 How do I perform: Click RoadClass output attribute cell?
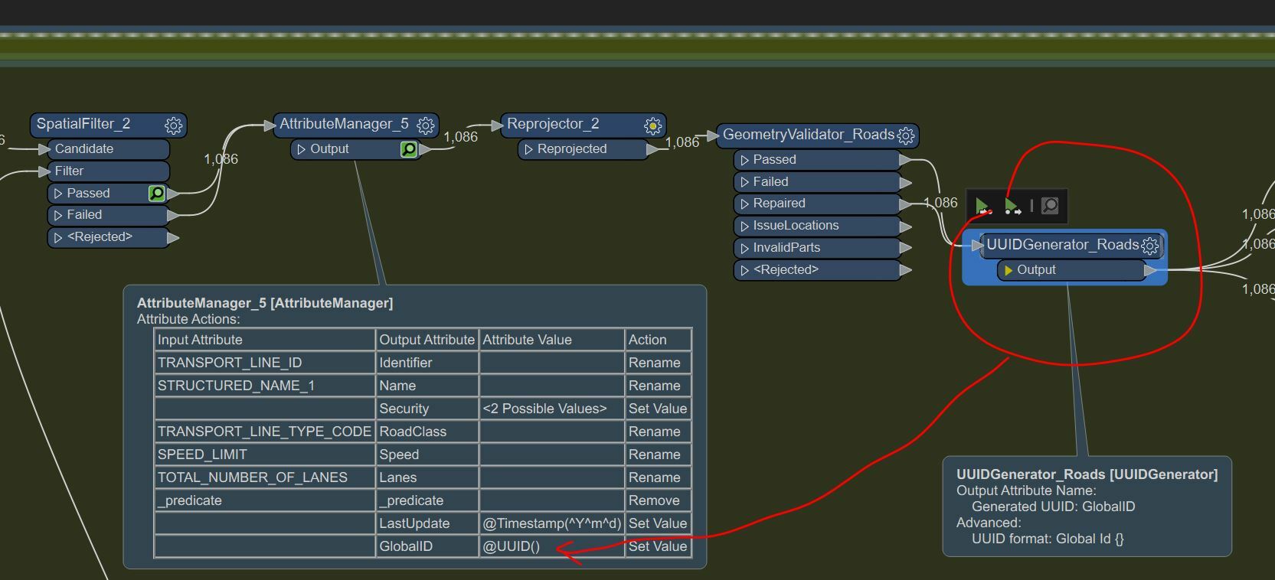(x=427, y=432)
